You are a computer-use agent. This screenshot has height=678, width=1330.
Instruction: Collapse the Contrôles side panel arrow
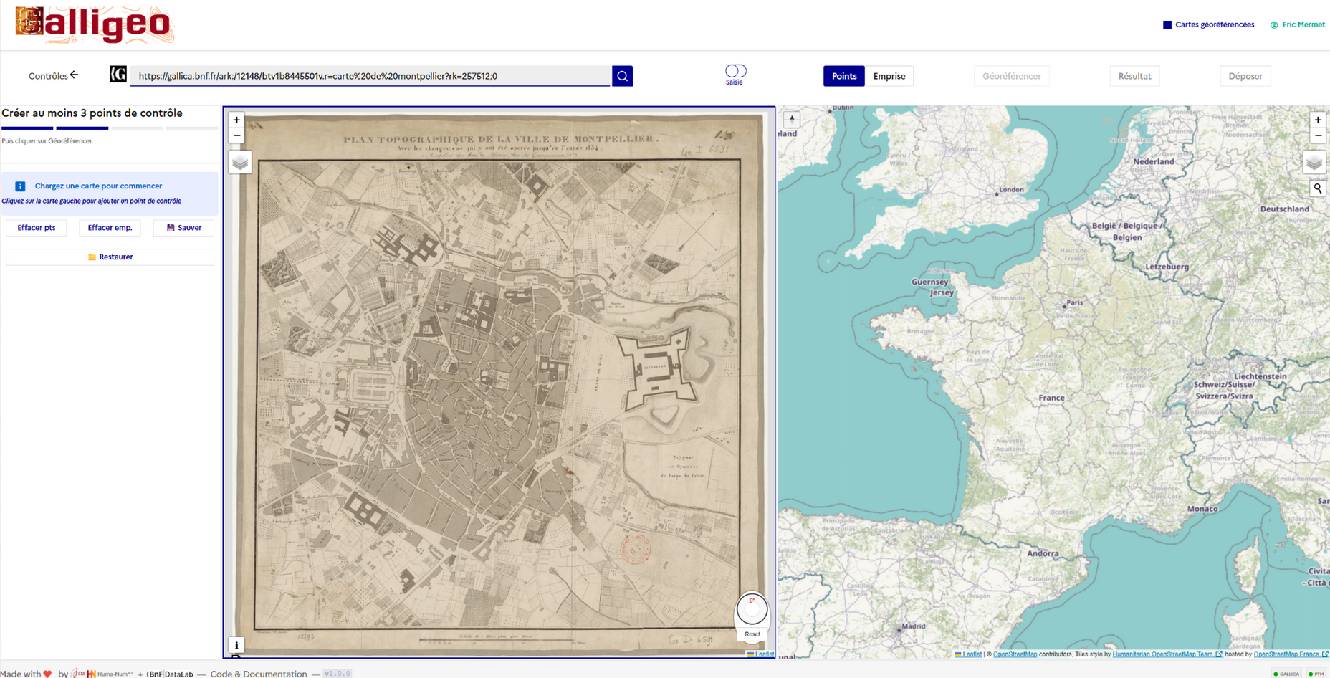coord(75,75)
